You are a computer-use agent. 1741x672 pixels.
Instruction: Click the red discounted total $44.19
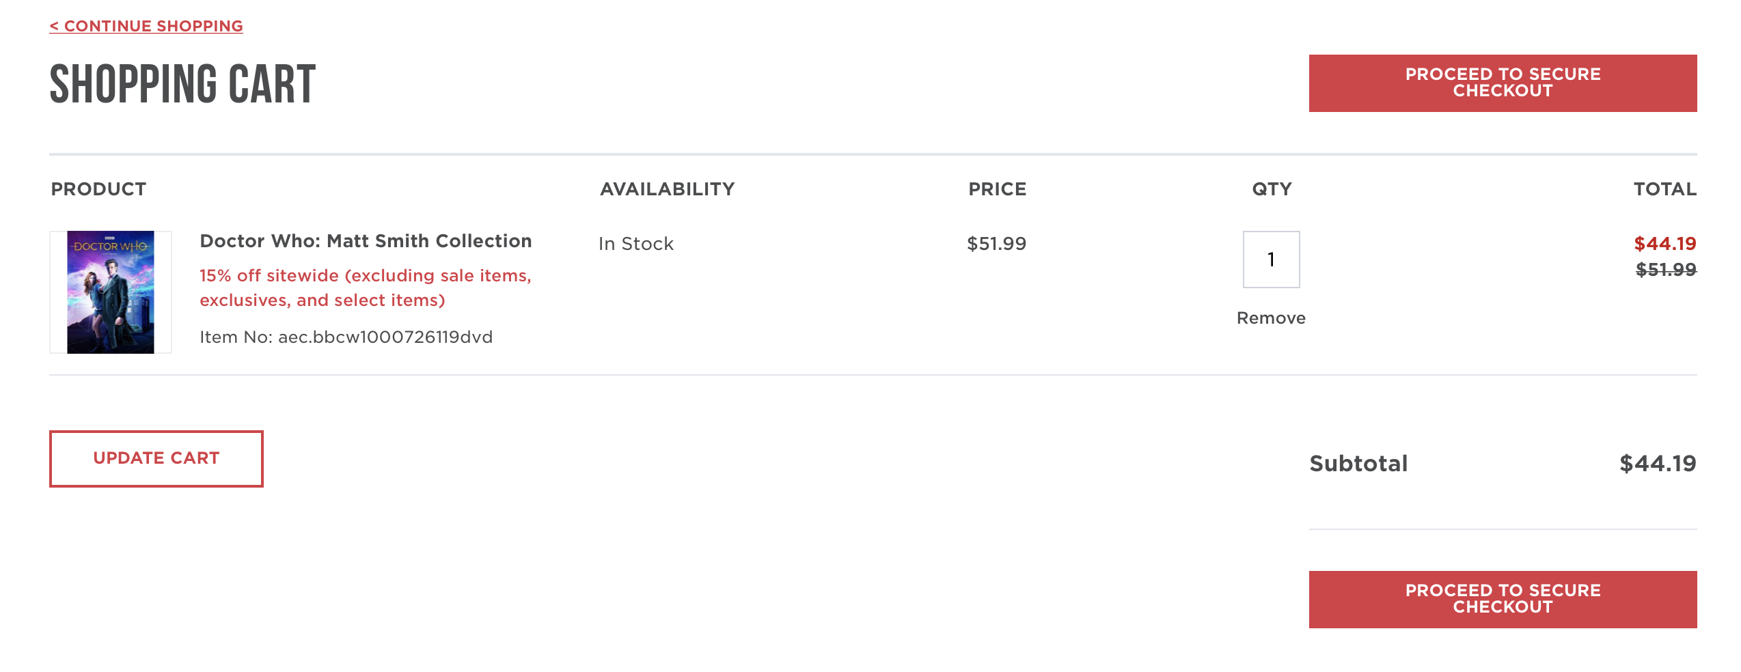[x=1665, y=244]
